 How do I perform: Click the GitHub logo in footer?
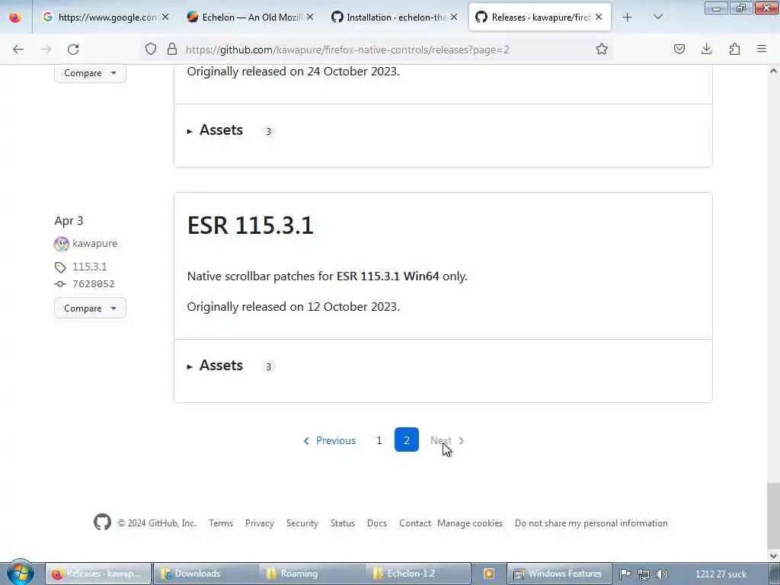click(x=103, y=522)
